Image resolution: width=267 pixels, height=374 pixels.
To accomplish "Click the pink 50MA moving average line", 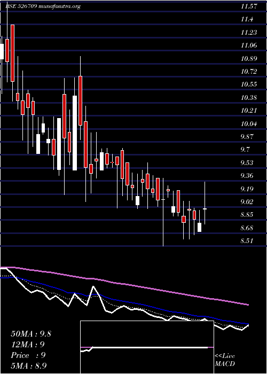I will tap(124, 284).
